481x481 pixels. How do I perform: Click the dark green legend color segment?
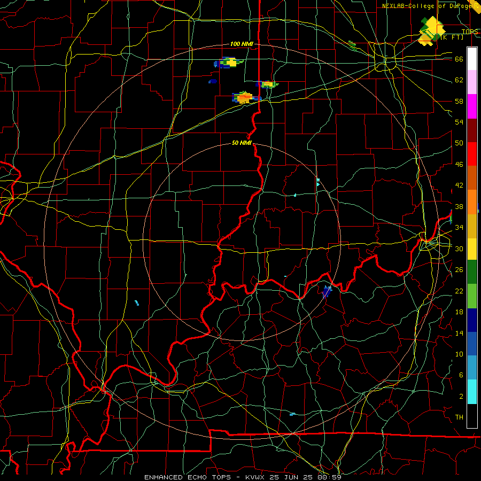pyautogui.click(x=472, y=272)
